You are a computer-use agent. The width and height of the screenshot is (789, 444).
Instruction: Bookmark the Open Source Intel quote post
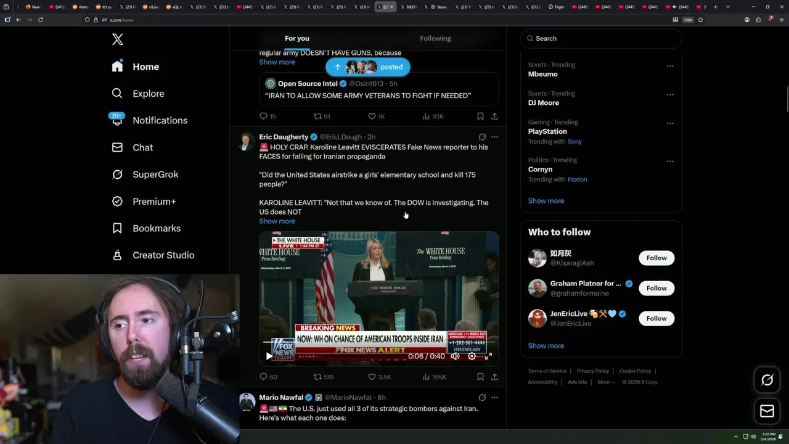pyautogui.click(x=480, y=116)
